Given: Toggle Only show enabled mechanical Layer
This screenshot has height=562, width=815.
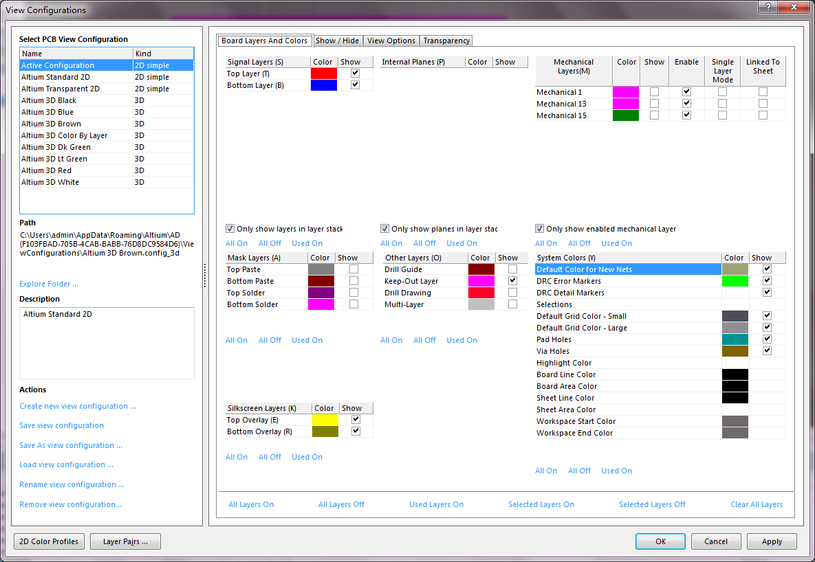Looking at the screenshot, I should 539,229.
